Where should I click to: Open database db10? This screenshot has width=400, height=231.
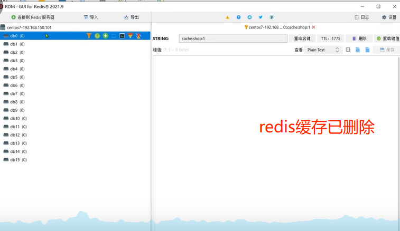18,119
